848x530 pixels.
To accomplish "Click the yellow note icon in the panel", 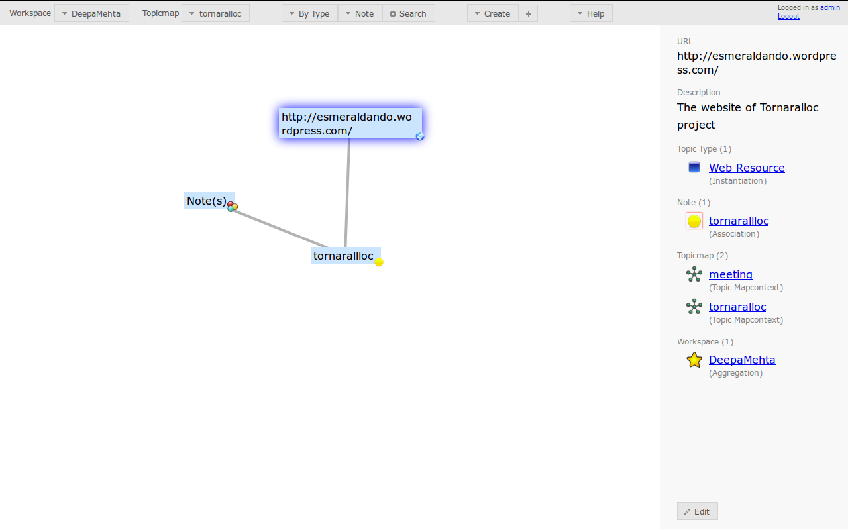I will [694, 221].
